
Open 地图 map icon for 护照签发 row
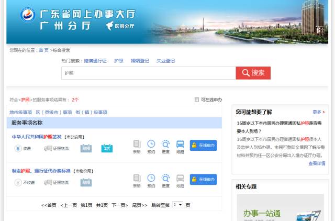pos(180,146)
